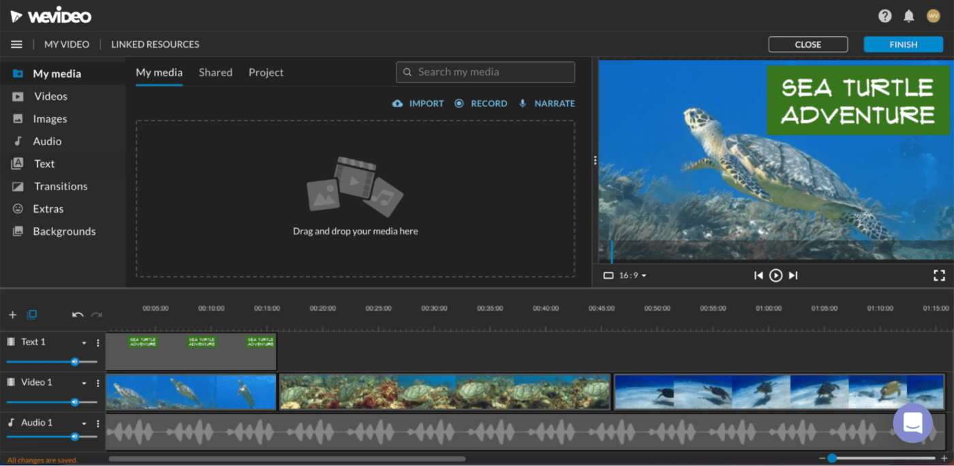Adjust the Text 1 volume slider
Viewport: 954px width, 466px height.
pos(52,362)
